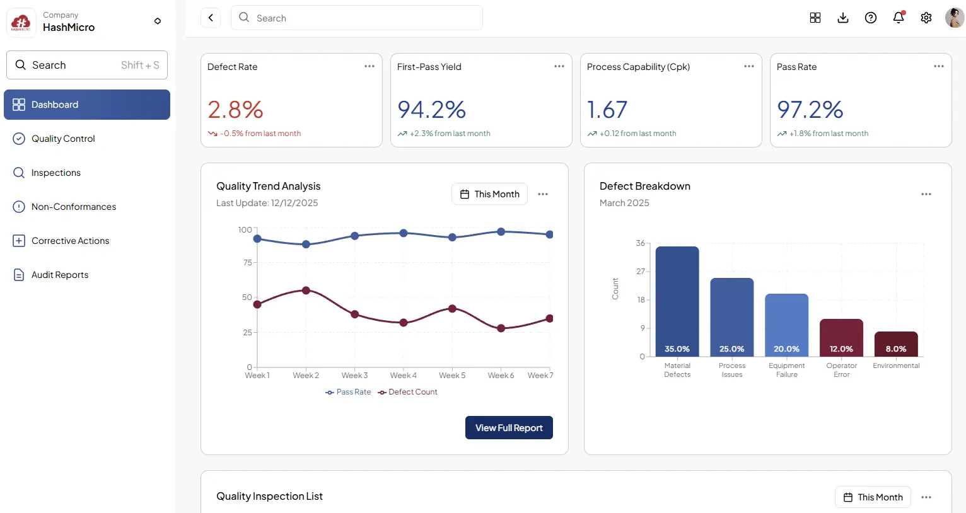
Task: Open the user profile avatar
Action: point(954,18)
